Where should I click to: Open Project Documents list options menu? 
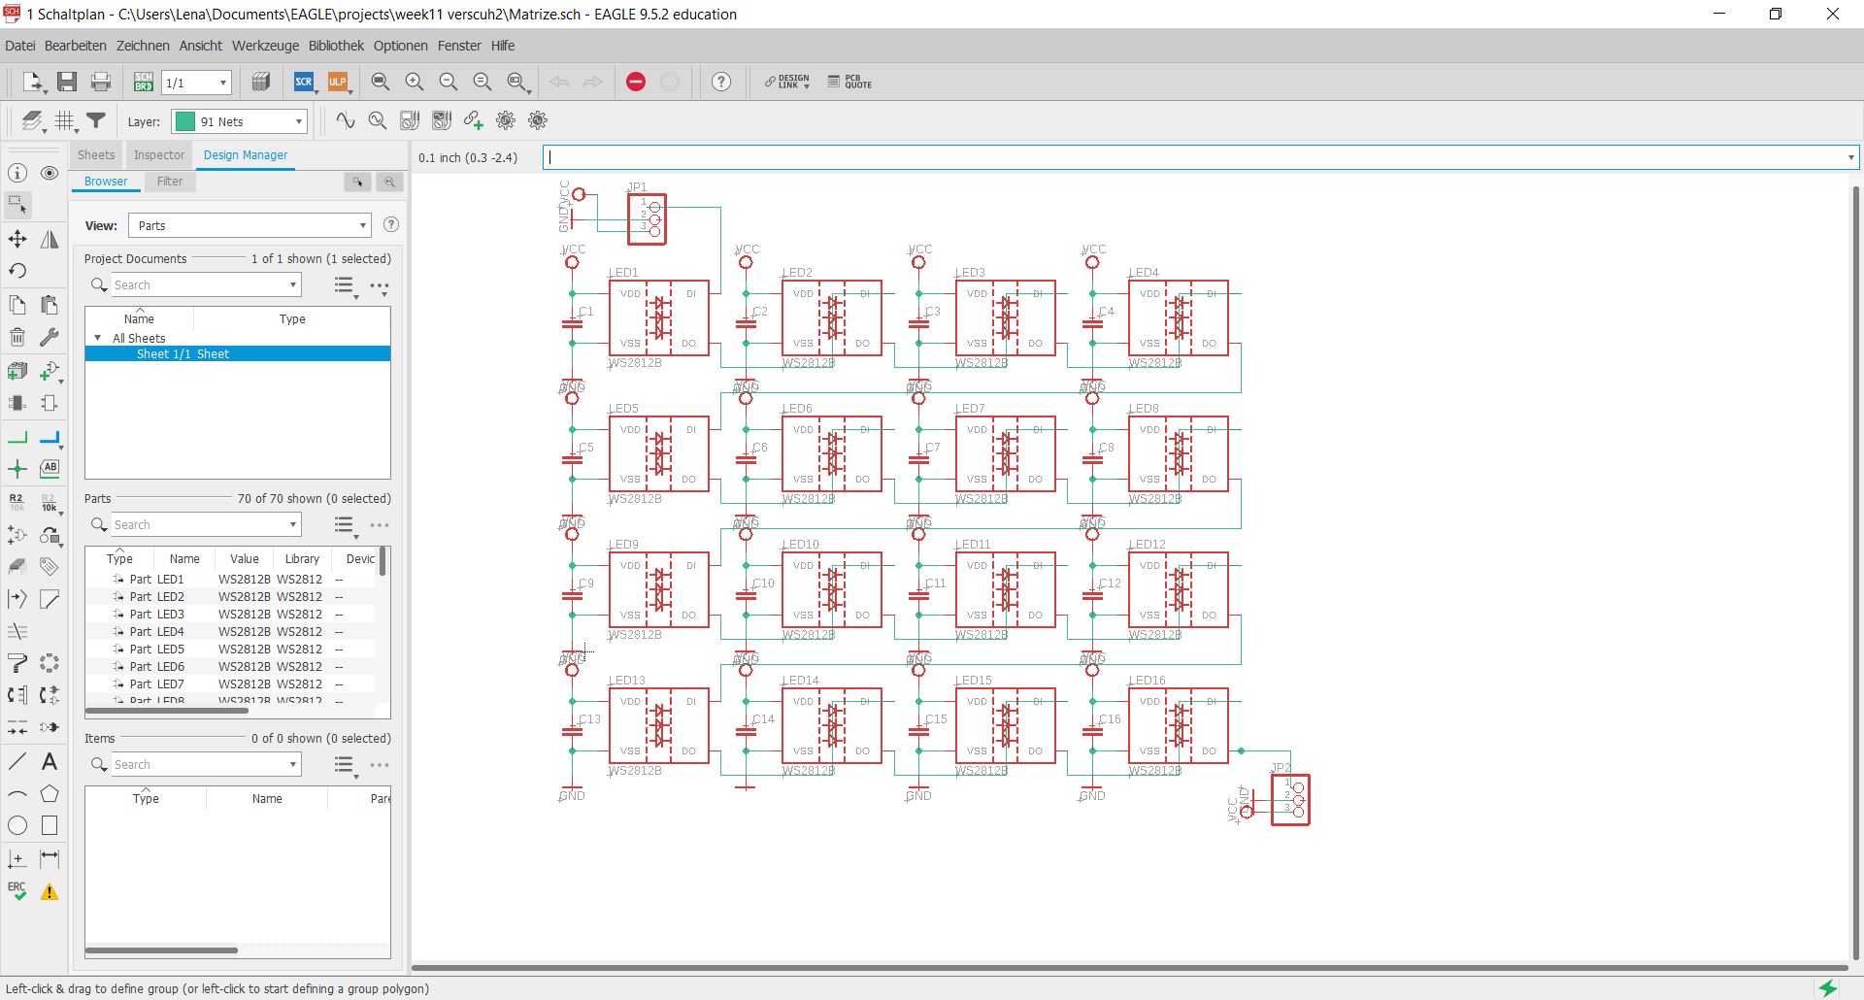(x=345, y=285)
